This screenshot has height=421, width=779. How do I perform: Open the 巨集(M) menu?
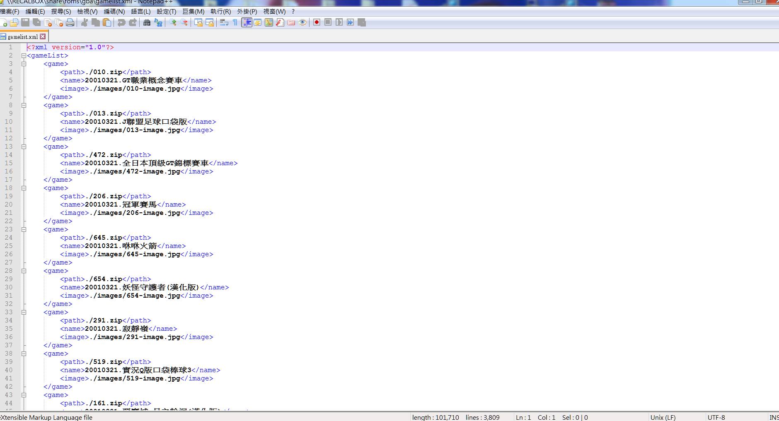click(194, 12)
